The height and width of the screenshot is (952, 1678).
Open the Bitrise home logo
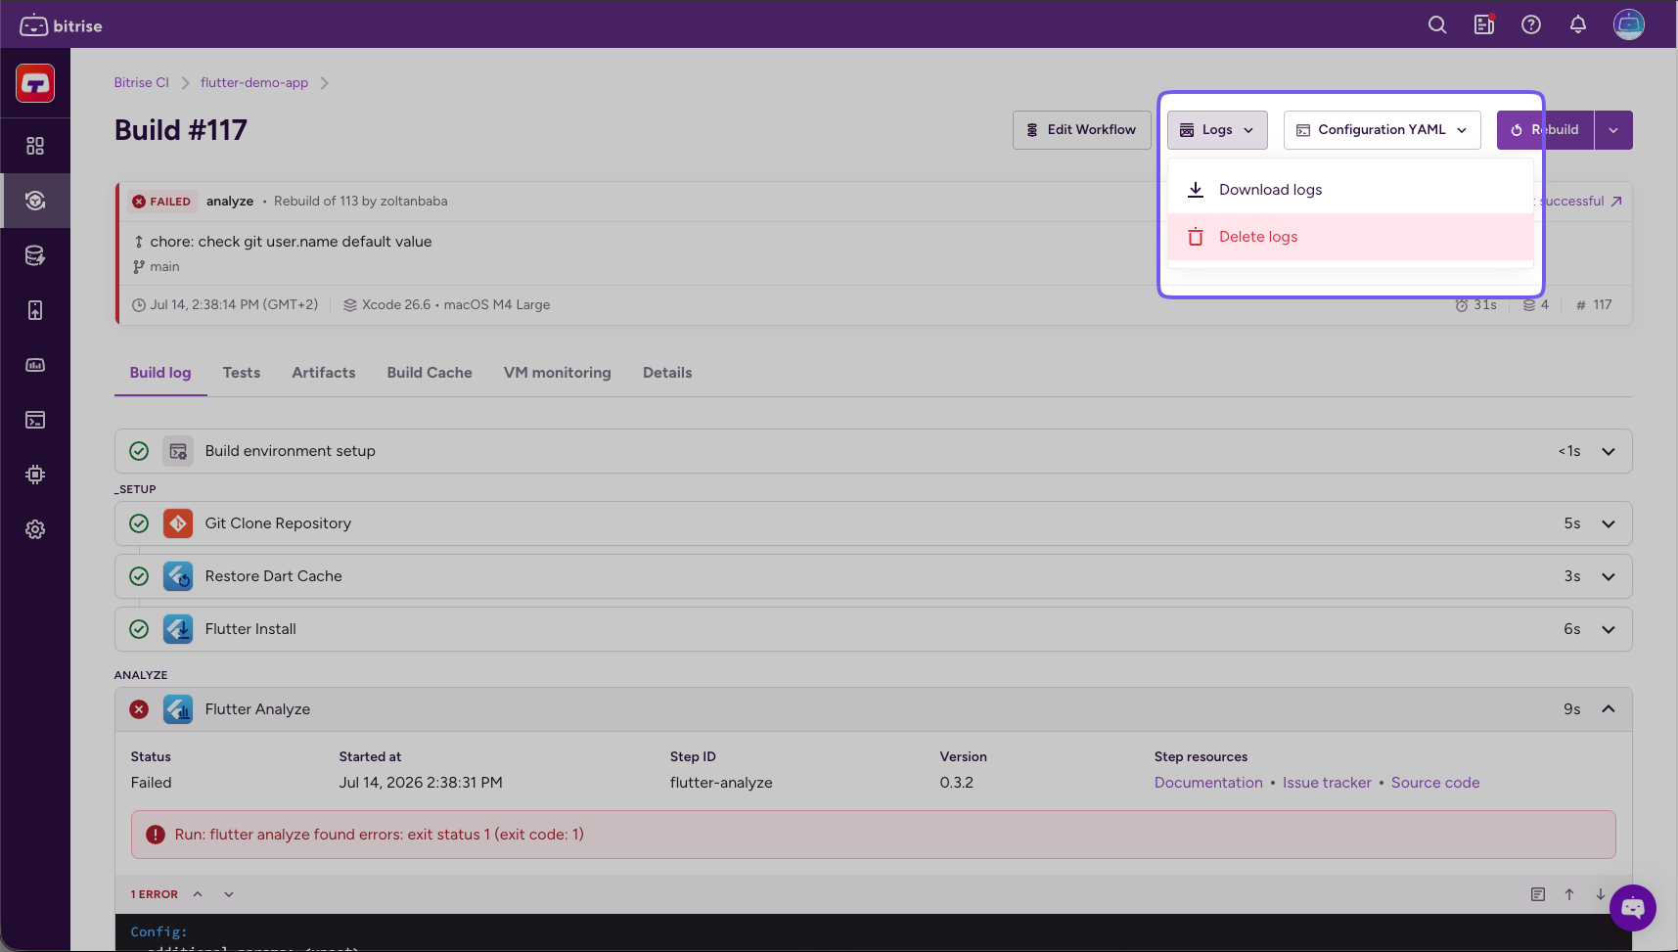tap(61, 25)
